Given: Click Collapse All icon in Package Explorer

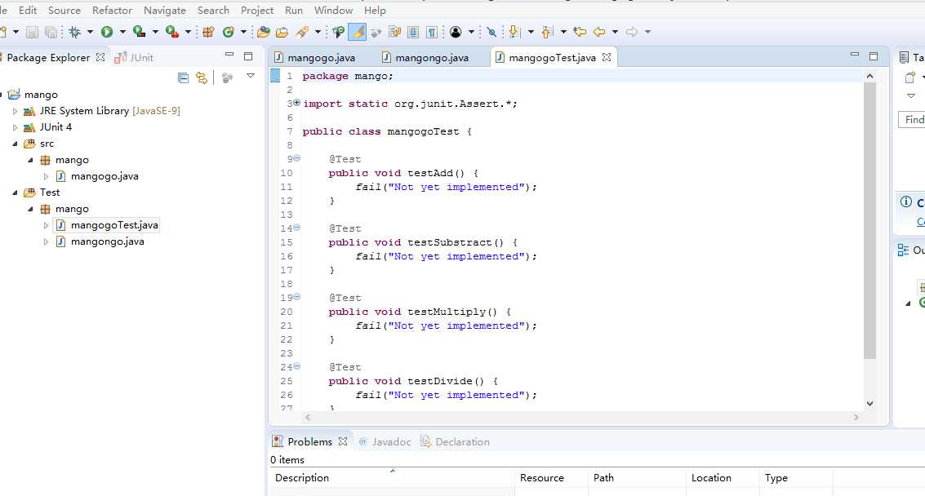Looking at the screenshot, I should [x=184, y=77].
